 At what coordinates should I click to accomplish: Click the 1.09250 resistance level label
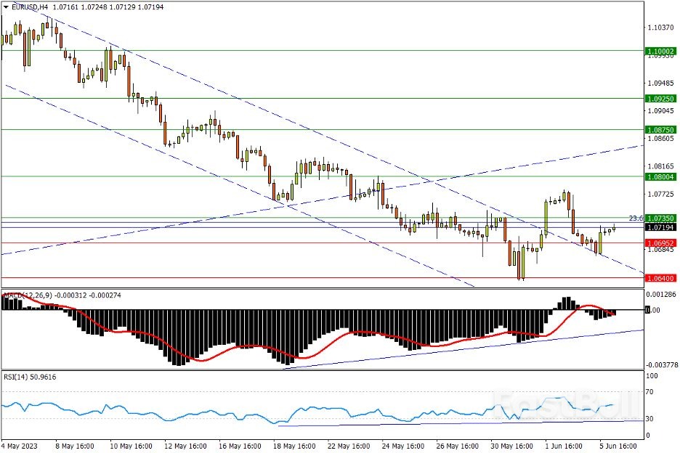(x=661, y=98)
